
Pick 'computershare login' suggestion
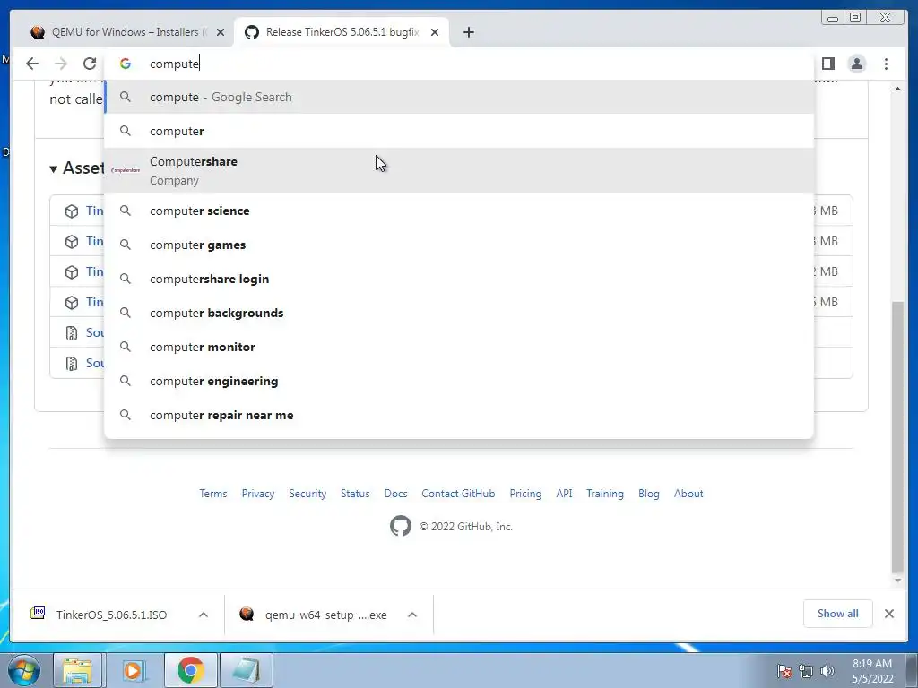[x=460, y=279]
